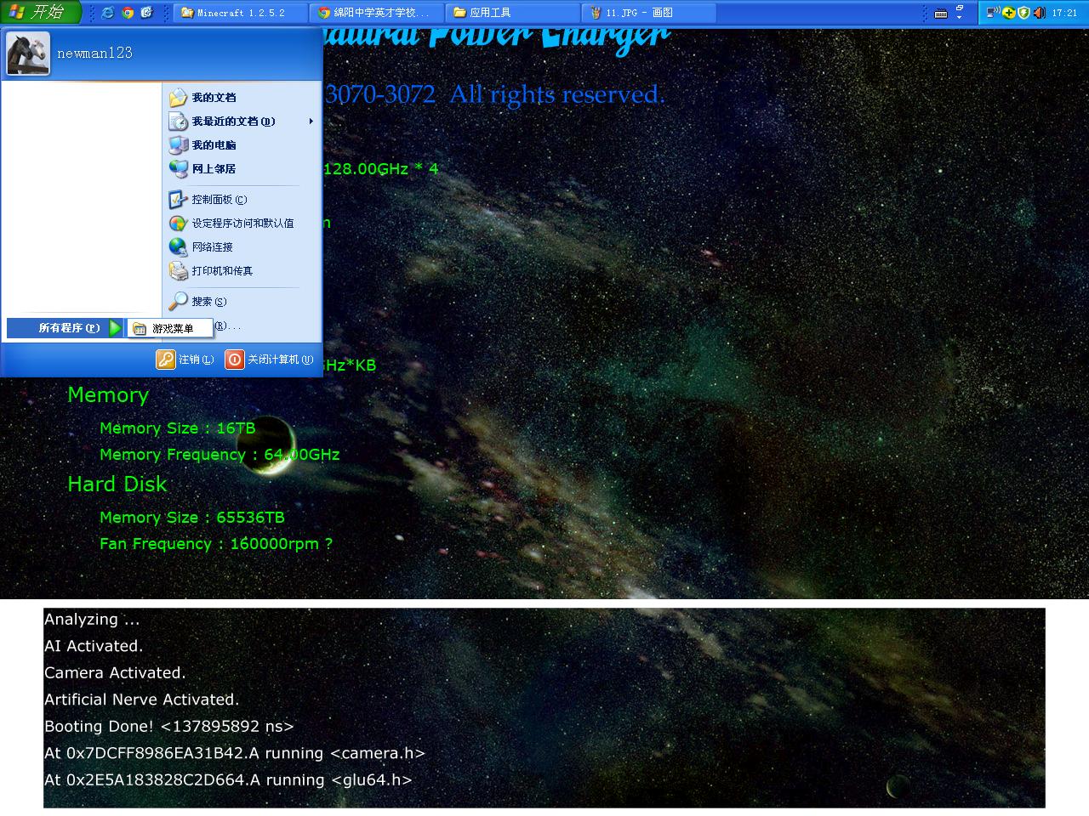Open the 游戏菜单 programs entry
1089x816 pixels.
point(170,328)
